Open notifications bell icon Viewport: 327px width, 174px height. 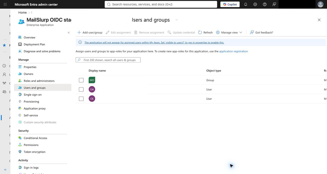[x=246, y=4]
